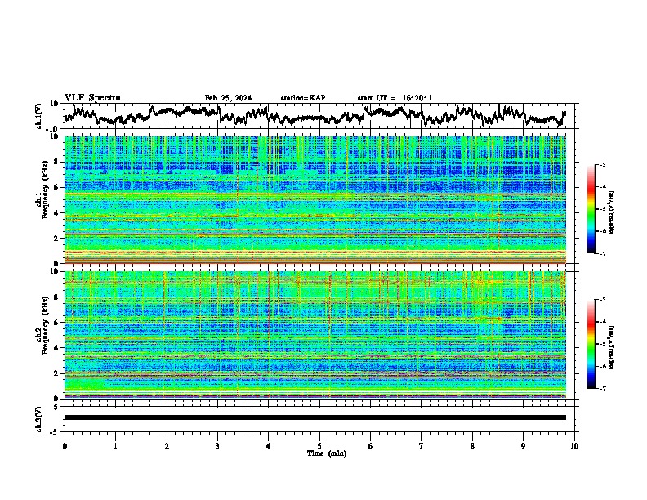Click time axis tick label 10
The height and width of the screenshot is (500, 647).
click(x=574, y=446)
